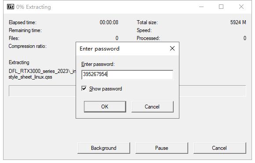Image resolution: width=255 pixels, height=163 pixels.
Task: Send extraction to Background
Action: (x=104, y=148)
